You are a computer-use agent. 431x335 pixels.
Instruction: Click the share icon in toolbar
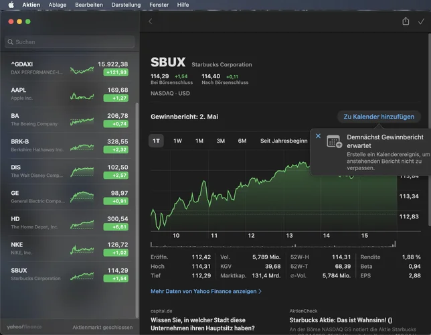coord(406,21)
